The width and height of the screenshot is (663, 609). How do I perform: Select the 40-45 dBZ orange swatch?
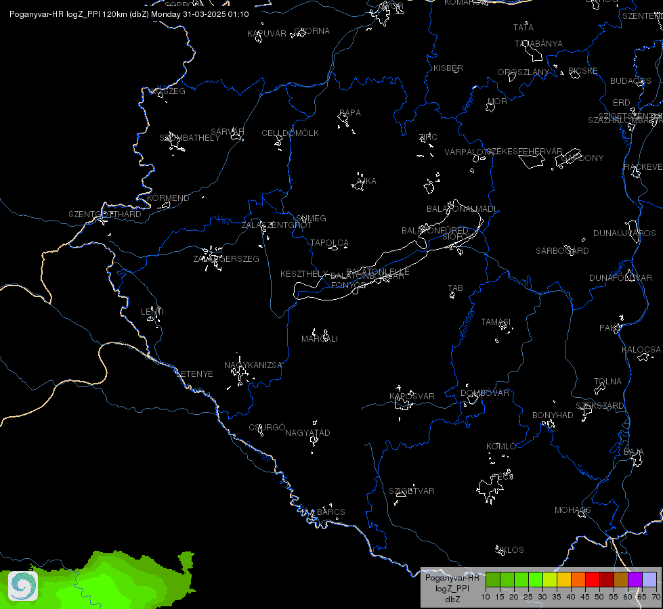pyautogui.click(x=578, y=579)
